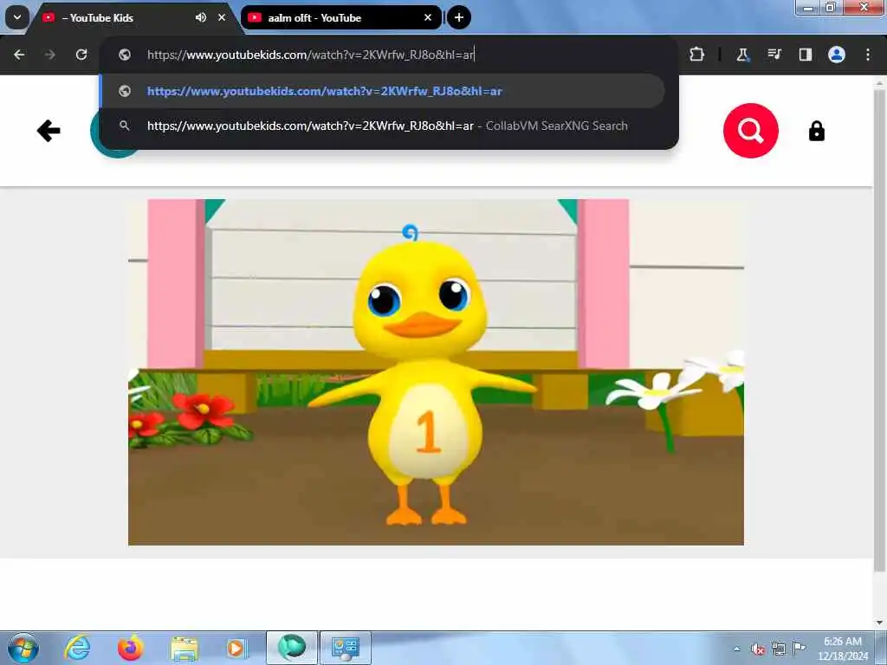This screenshot has width=887, height=665.
Task: Select the highlighted youtubekids.com URL suggestion
Action: pyautogui.click(x=382, y=91)
